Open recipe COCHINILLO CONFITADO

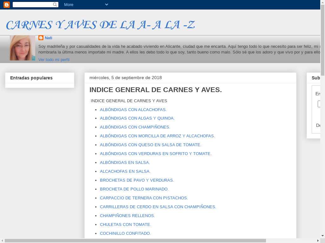125,233
